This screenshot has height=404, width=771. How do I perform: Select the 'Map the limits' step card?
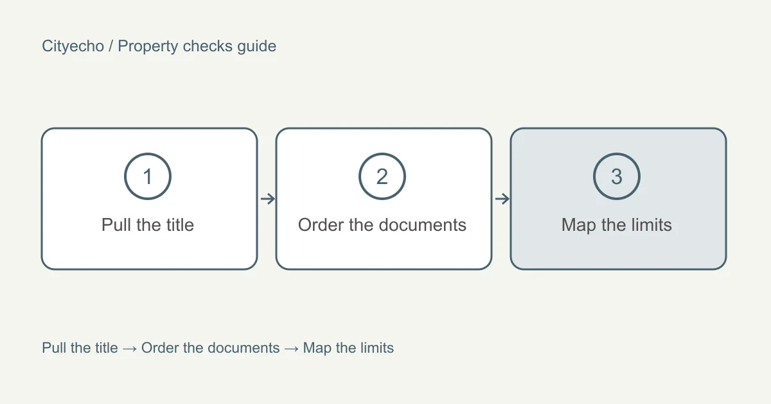[618, 199]
